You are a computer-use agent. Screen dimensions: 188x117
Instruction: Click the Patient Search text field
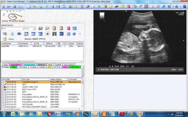click(x=12, y=28)
